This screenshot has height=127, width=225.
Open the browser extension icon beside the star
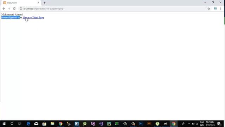tap(215, 8)
